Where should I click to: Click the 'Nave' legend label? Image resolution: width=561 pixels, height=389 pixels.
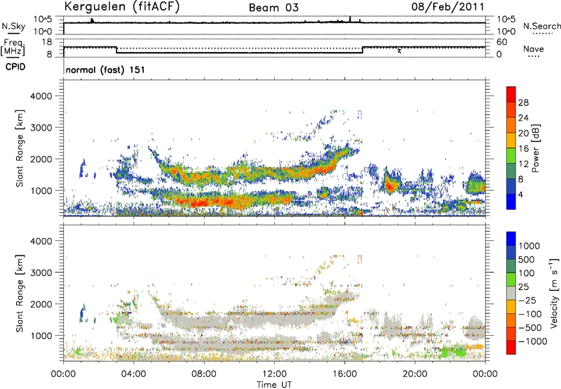tap(534, 48)
